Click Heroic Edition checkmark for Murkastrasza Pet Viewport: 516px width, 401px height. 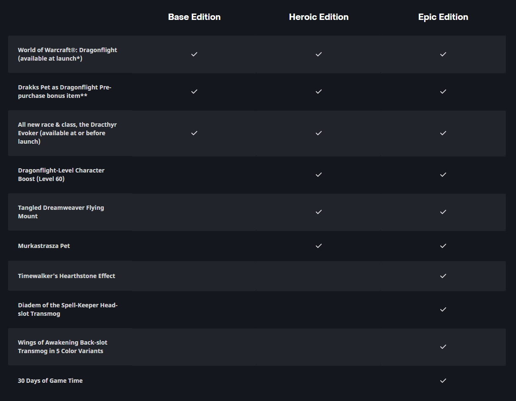319,246
